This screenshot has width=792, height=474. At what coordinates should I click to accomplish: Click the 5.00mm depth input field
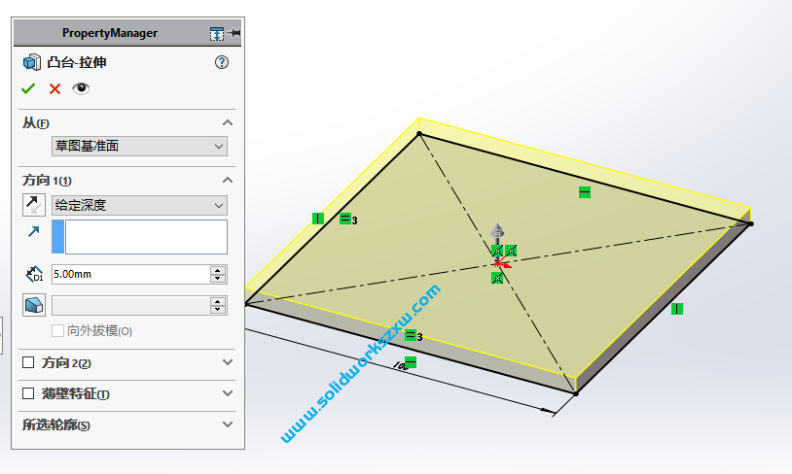[129, 274]
